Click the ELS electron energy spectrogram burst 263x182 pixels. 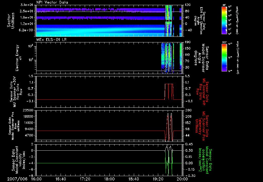(168, 58)
